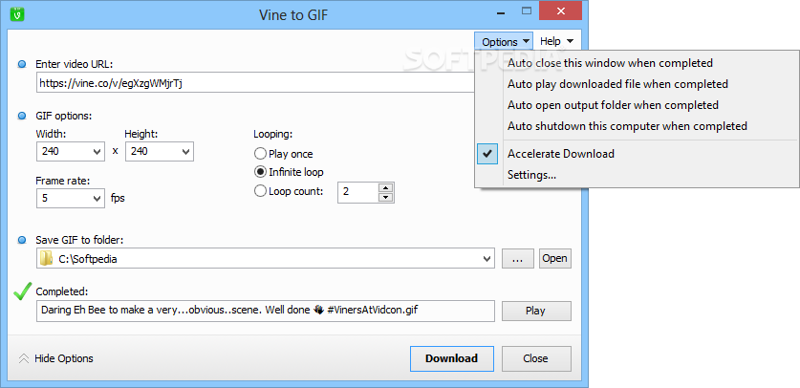The width and height of the screenshot is (800, 388).
Task: Click the green Completed checkmark icon
Action: pyautogui.click(x=22, y=291)
